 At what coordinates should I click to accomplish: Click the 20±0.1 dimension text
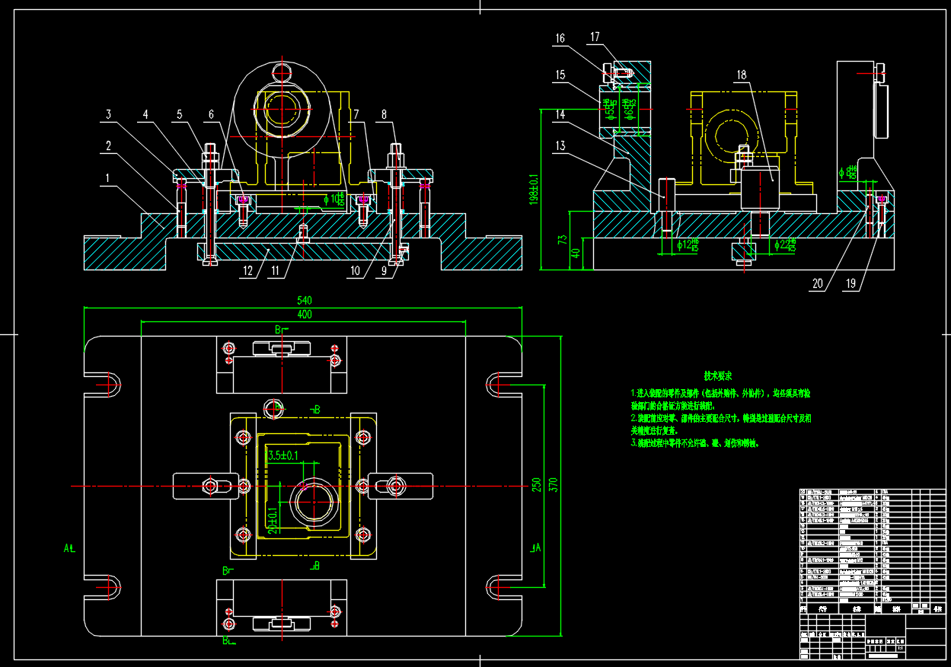point(272,519)
